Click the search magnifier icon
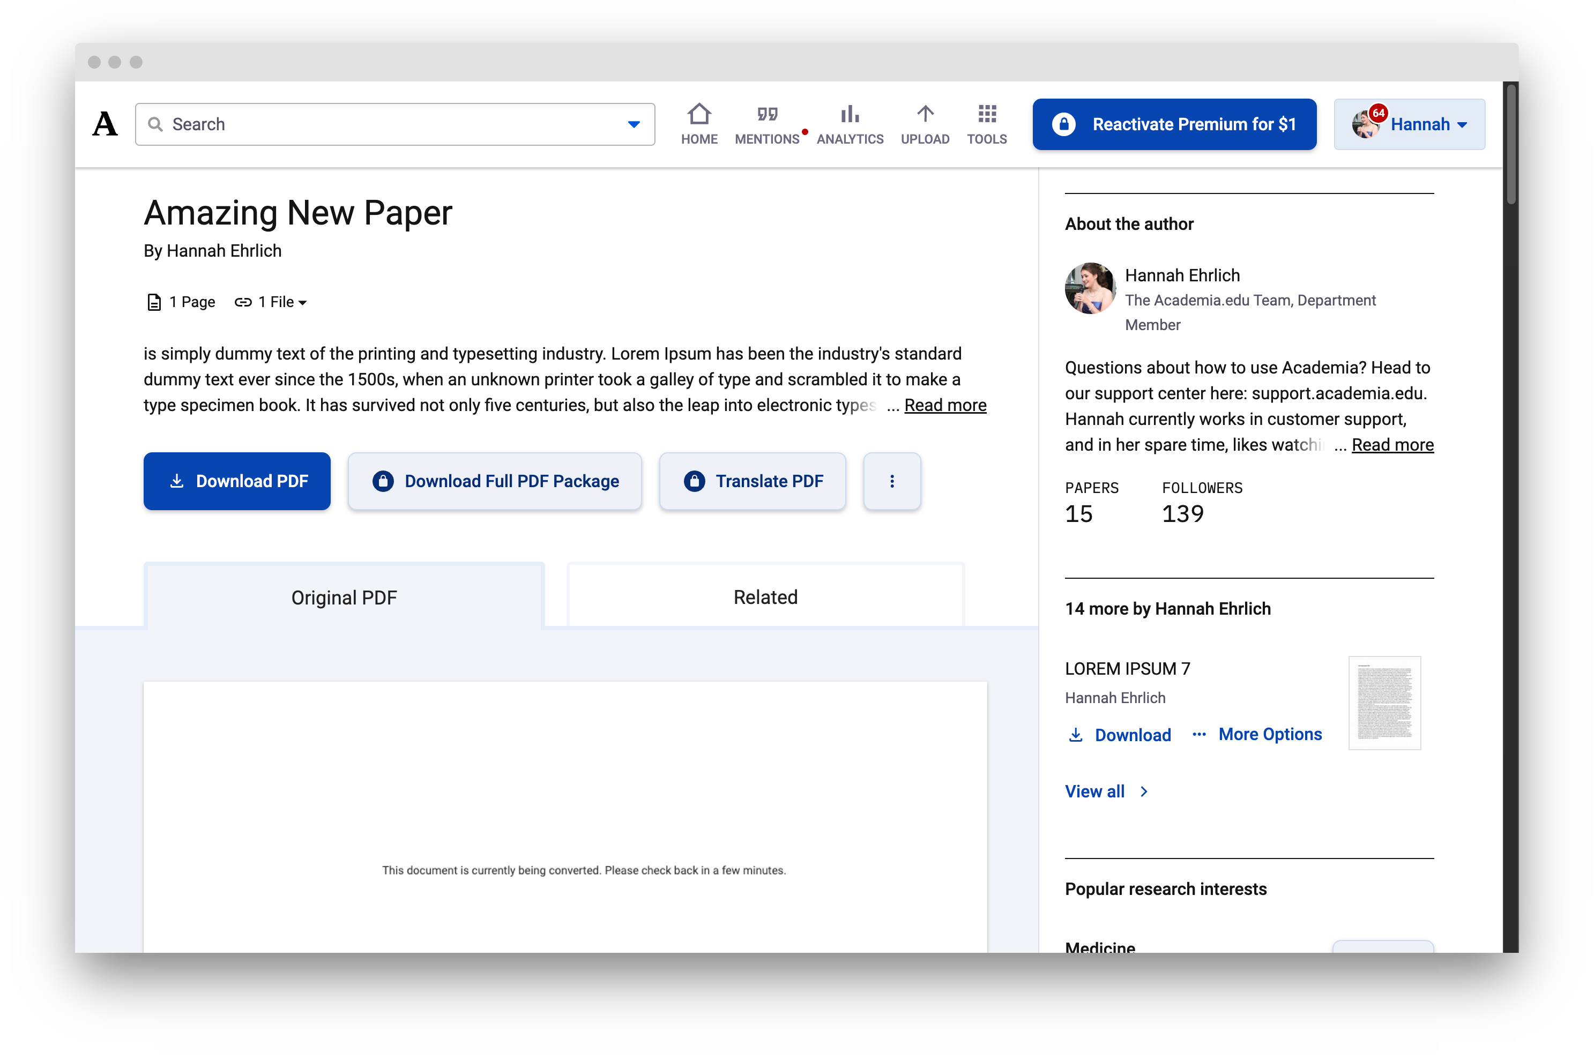The width and height of the screenshot is (1594, 1060). point(155,124)
